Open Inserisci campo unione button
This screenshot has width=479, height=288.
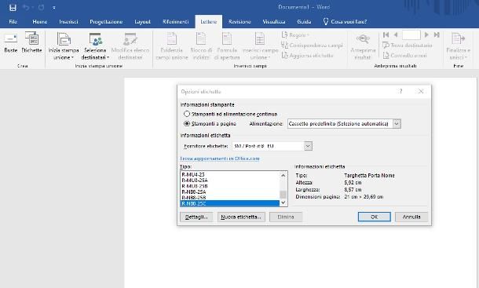coord(260,46)
